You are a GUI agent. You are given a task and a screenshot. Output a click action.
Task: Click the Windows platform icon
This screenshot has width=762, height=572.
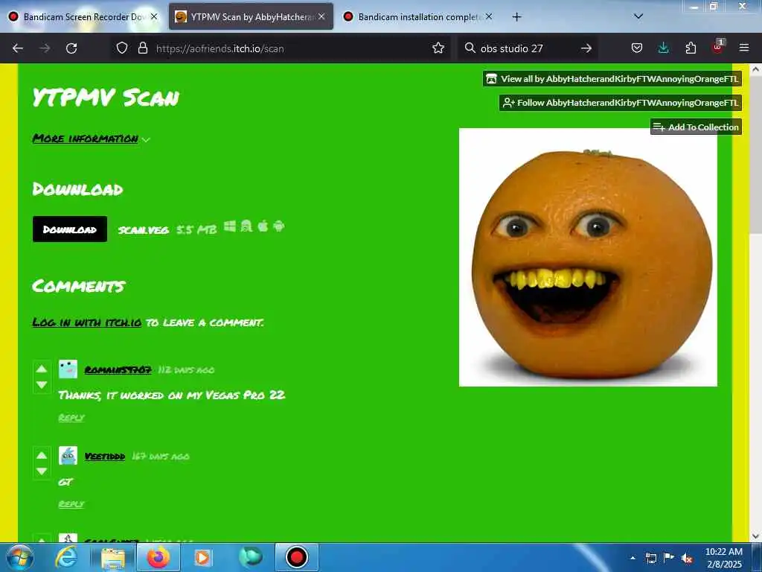230,226
